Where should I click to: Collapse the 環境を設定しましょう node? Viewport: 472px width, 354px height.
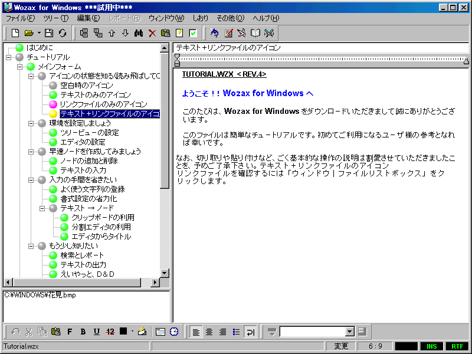(x=31, y=123)
